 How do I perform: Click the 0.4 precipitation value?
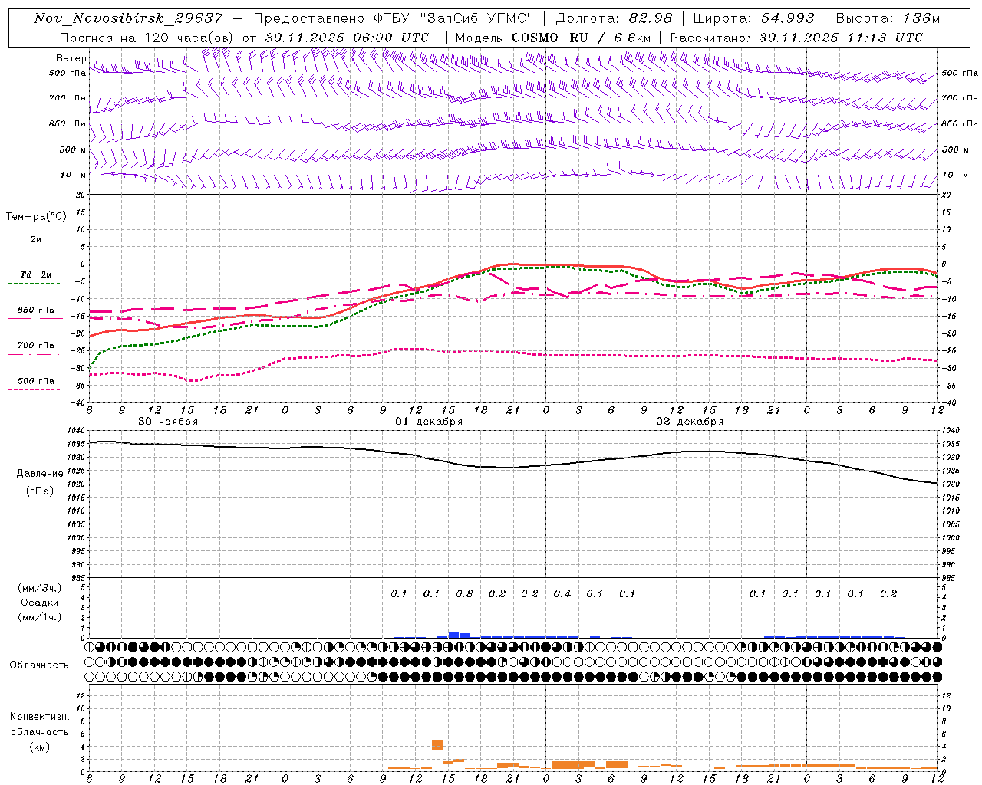562,594
